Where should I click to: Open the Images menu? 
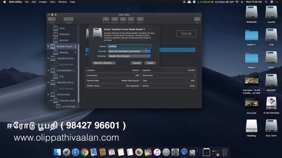[x=43, y=2]
